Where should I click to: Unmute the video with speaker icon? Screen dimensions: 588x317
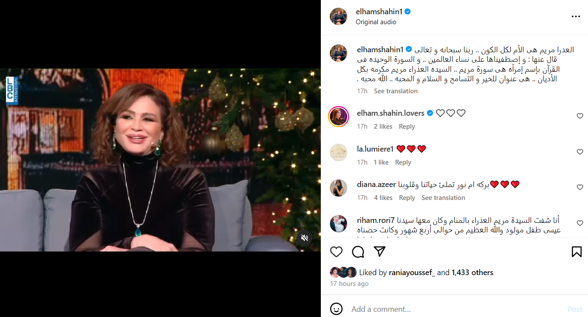click(304, 238)
